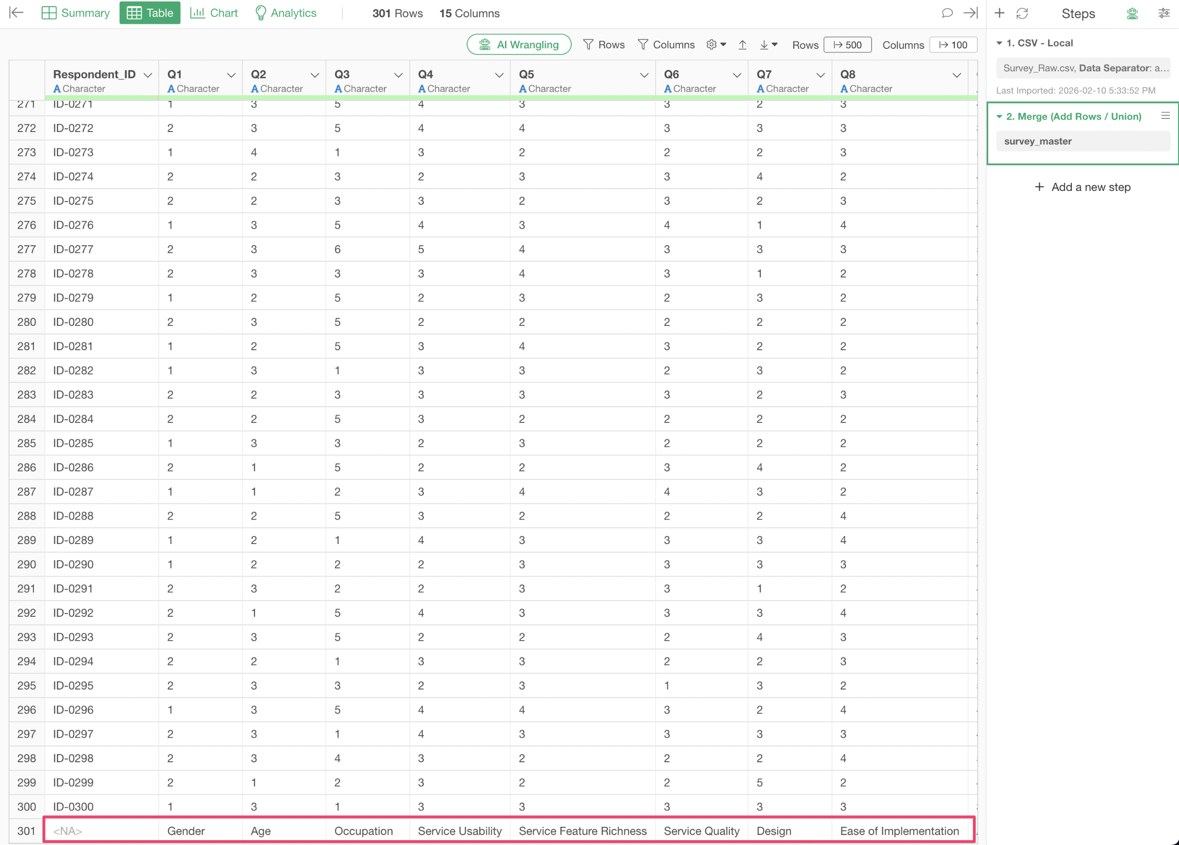Collapse the left panel arrow icon
Viewport: 1179px width, 845px height.
click(x=16, y=13)
